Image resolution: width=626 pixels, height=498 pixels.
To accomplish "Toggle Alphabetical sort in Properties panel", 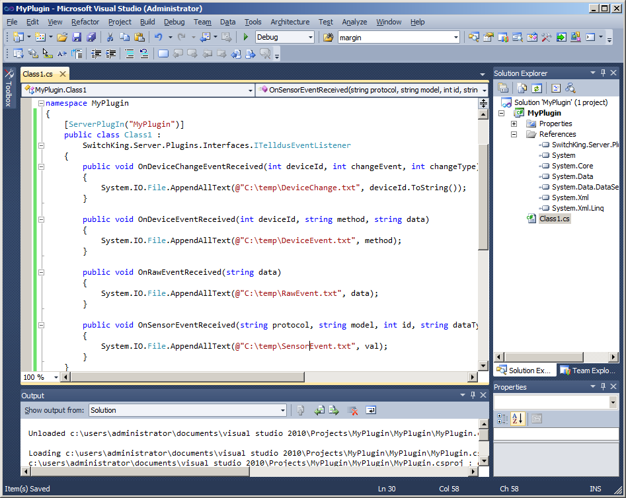I will coord(518,419).
